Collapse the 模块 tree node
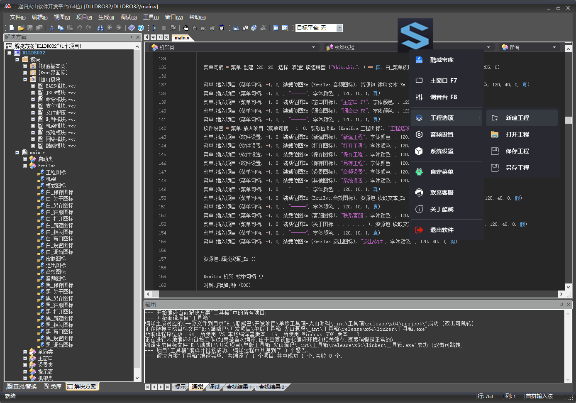The width and height of the screenshot is (576, 403). coord(17,59)
